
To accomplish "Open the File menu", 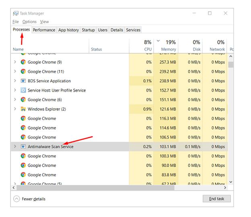I will click(x=16, y=22).
